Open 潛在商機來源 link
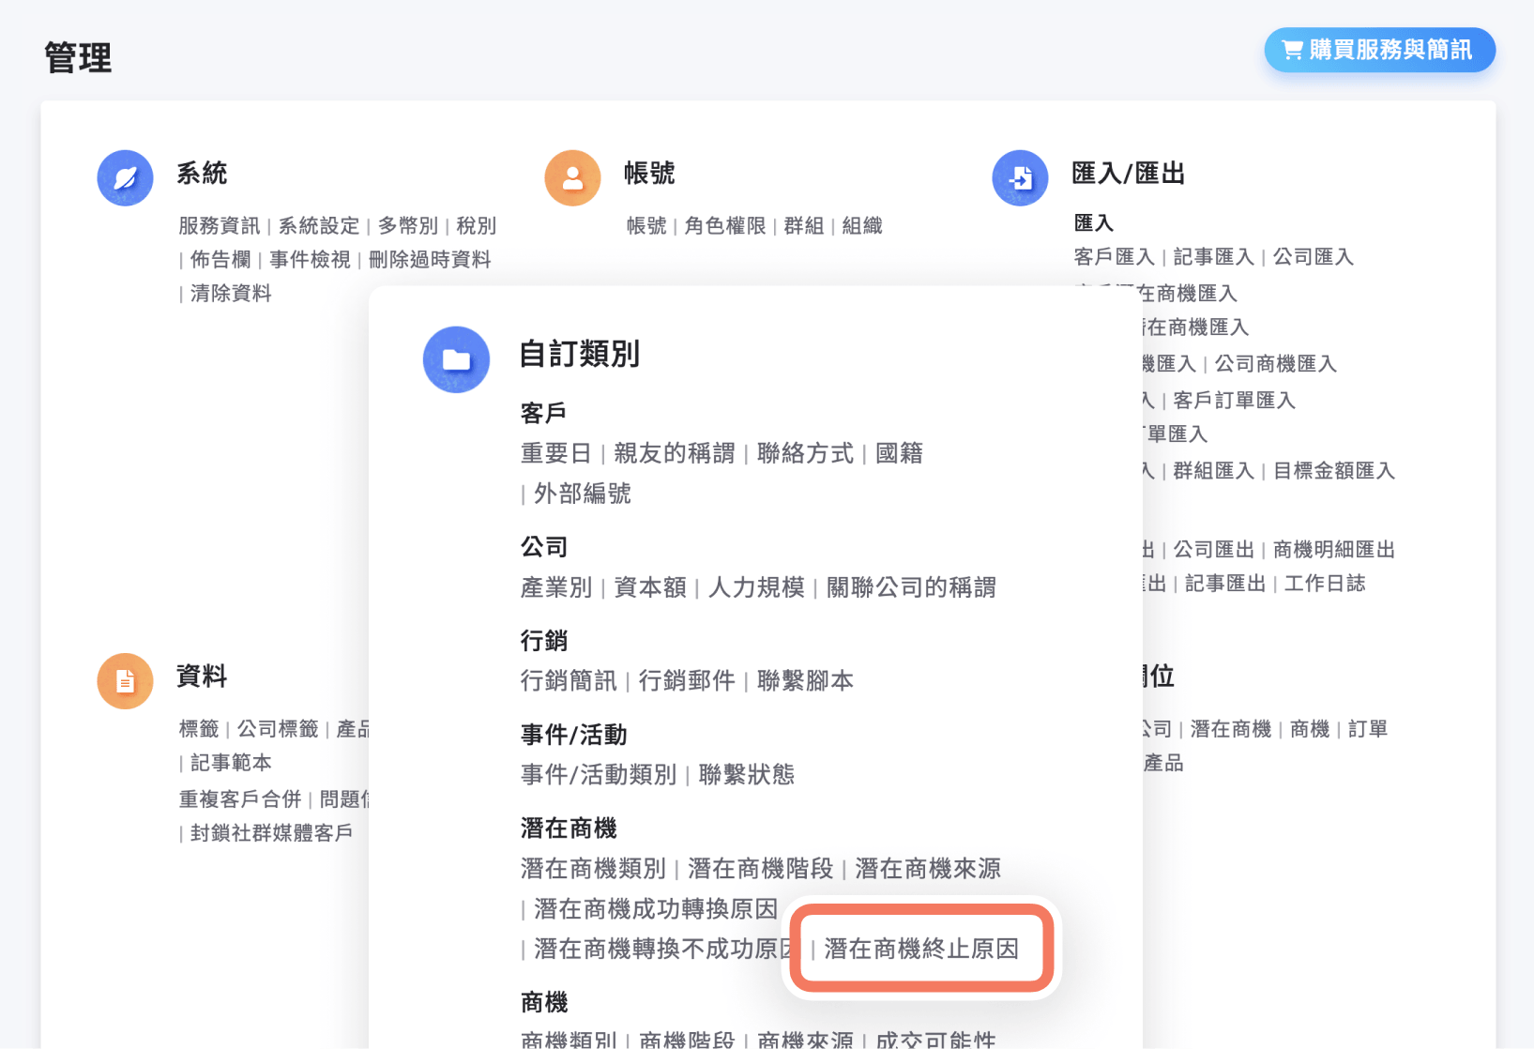Image resolution: width=1534 pixels, height=1049 pixels. click(x=928, y=870)
